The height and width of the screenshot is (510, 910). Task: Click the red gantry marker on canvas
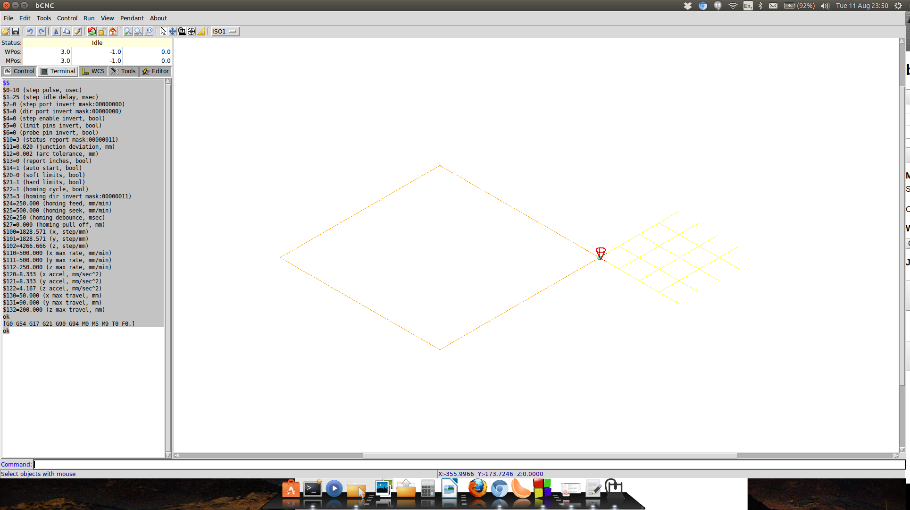click(600, 253)
